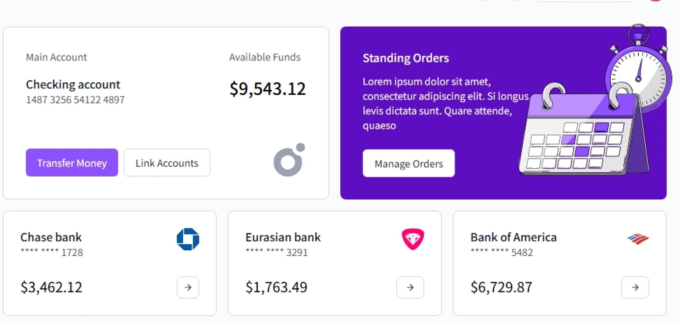Open the Bank of America card title
The height and width of the screenshot is (324, 680).
click(x=514, y=237)
